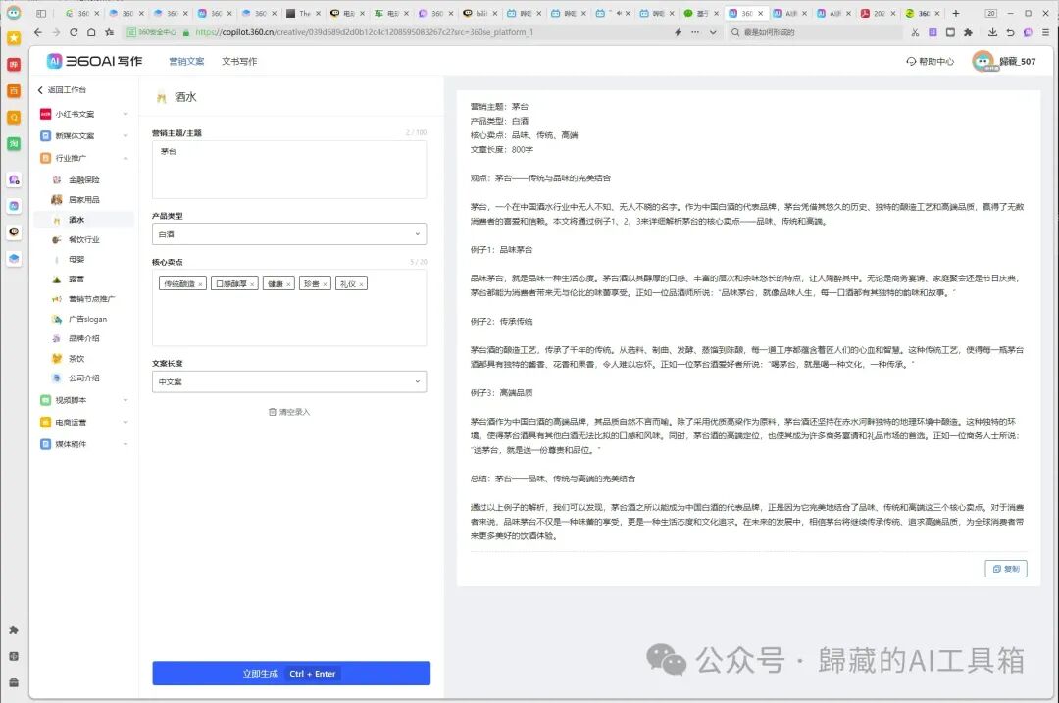Click the lightning speed-mode icon in address bar
The image size is (1059, 703).
(x=678, y=32)
